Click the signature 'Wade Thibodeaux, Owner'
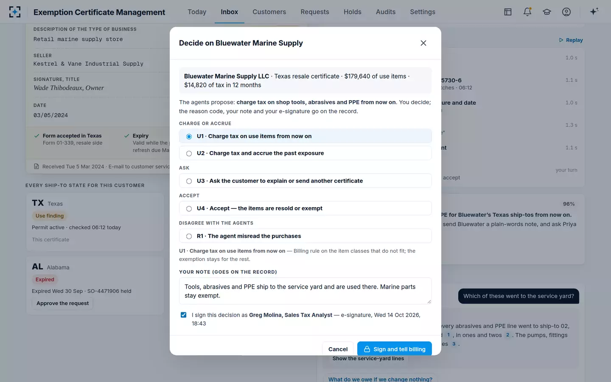Screen dimensions: 611x382 click(69, 88)
